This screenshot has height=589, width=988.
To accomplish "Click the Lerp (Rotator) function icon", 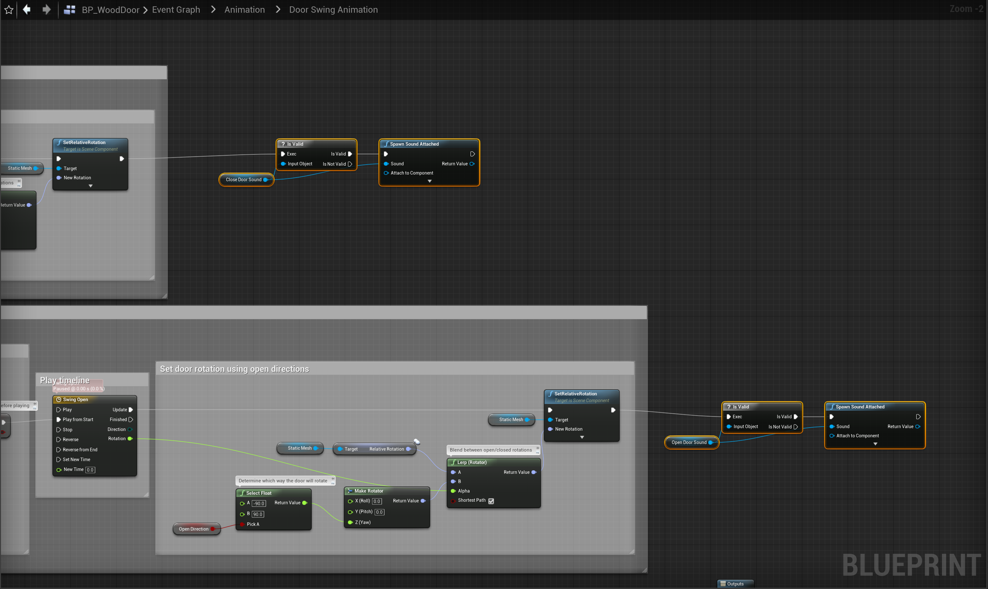I will coord(453,462).
